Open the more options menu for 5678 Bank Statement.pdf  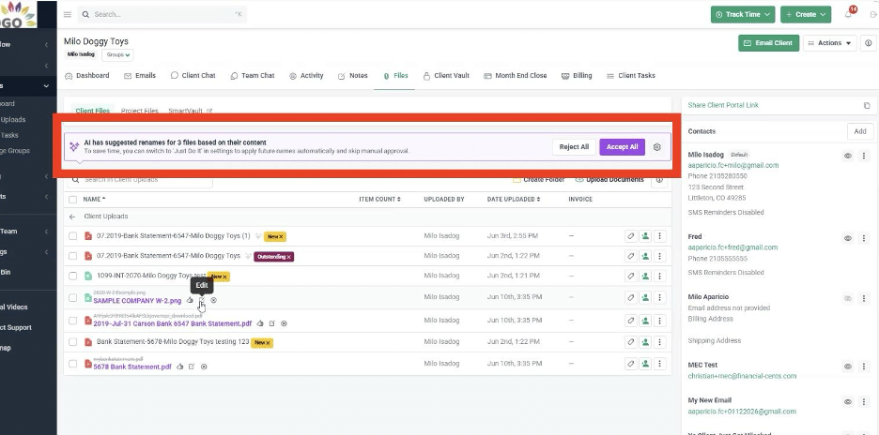(660, 364)
